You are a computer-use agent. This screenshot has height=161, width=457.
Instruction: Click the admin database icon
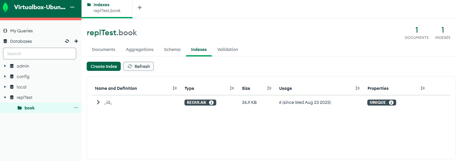(12, 66)
